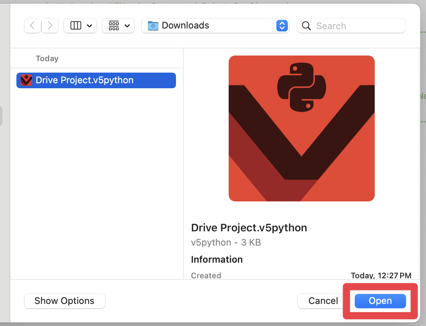The image size is (426, 326).
Task: Click the Drive Project.v5python preview title text
Action: point(249,227)
